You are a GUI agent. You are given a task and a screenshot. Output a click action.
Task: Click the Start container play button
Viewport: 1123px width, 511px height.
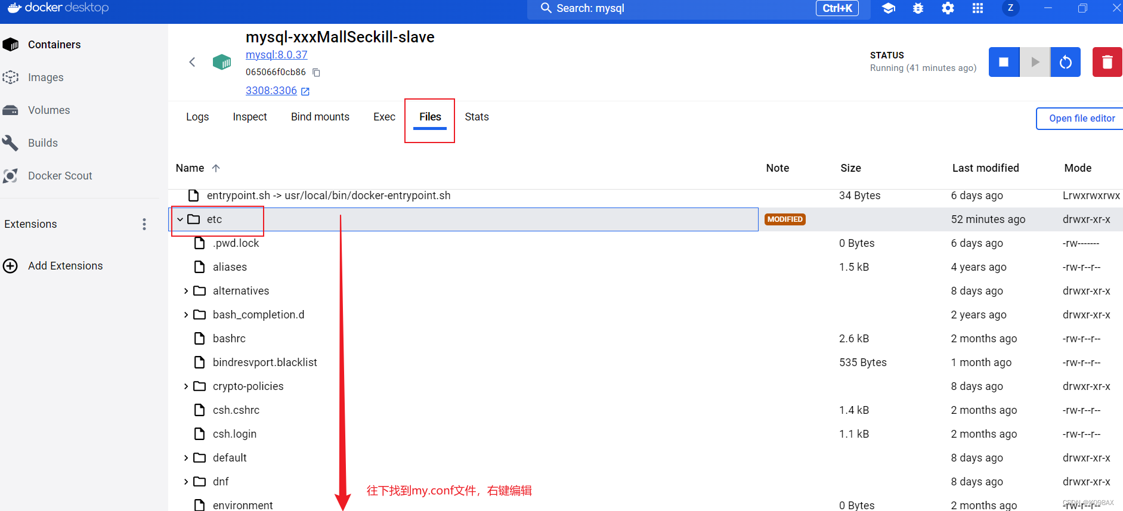point(1035,62)
